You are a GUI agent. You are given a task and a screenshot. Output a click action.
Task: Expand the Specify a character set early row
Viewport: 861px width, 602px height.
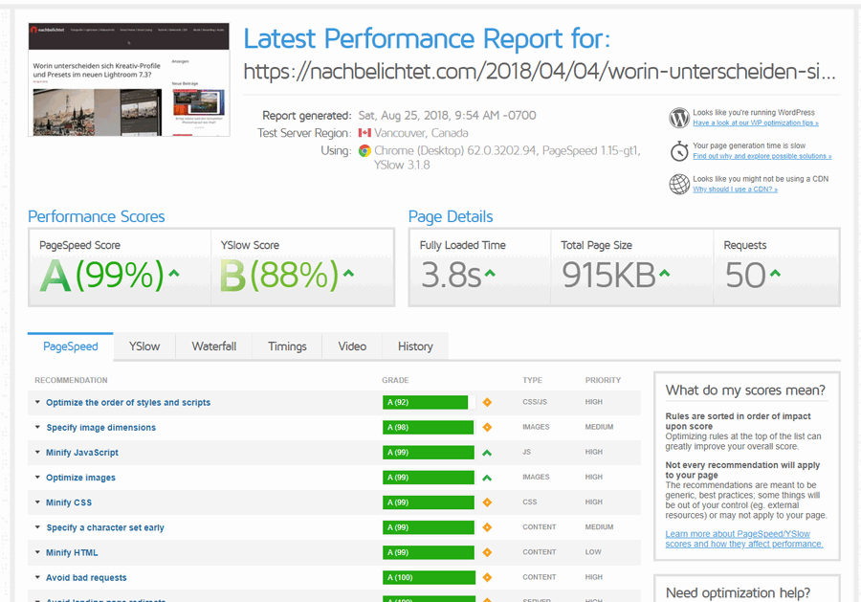coord(104,527)
